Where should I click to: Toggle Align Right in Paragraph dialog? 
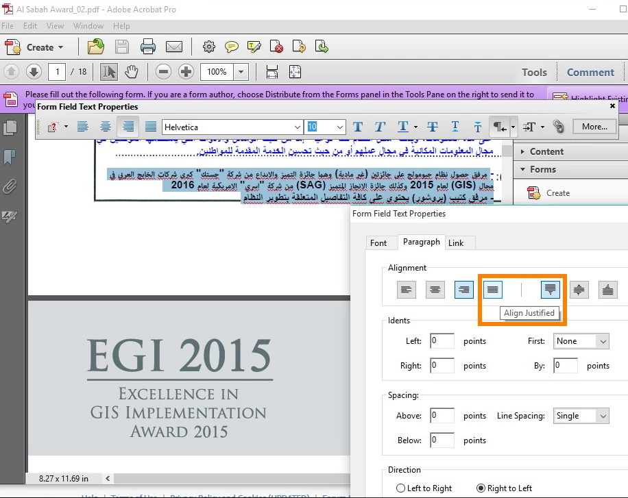pos(463,290)
